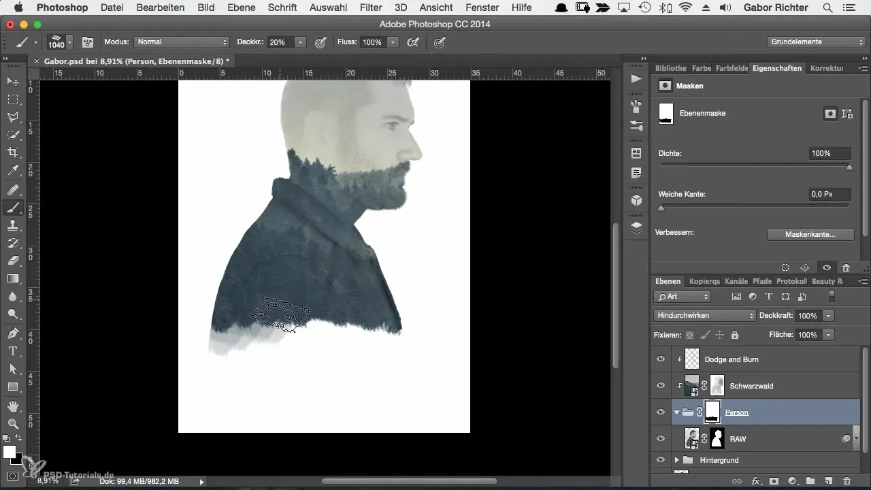The height and width of the screenshot is (490, 871).
Task: Toggle lock transparent pixels
Action: pyautogui.click(x=689, y=335)
